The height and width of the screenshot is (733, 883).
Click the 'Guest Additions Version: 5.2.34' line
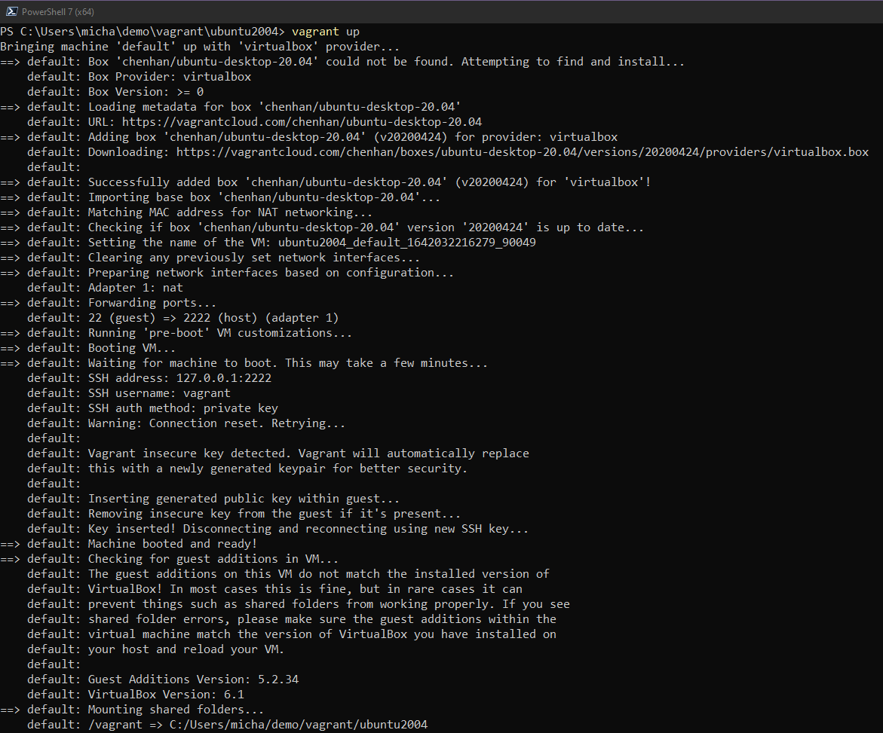pos(193,680)
